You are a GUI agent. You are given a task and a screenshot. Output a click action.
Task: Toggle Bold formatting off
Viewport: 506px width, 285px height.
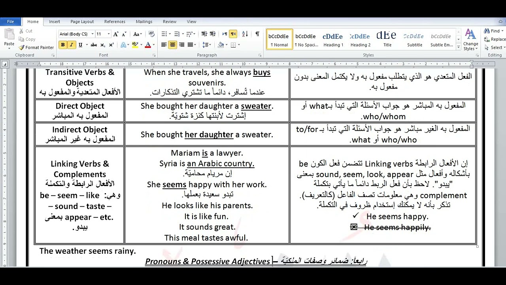click(x=62, y=45)
